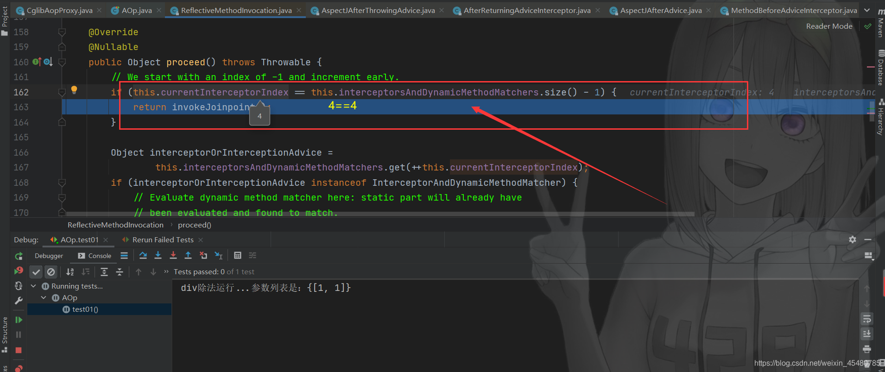Collapse the Running tests... tree node
The image size is (885, 372).
33,286
